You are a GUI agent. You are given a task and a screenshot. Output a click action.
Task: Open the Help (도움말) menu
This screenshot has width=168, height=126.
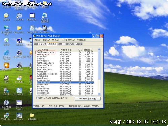(x=81, y=40)
